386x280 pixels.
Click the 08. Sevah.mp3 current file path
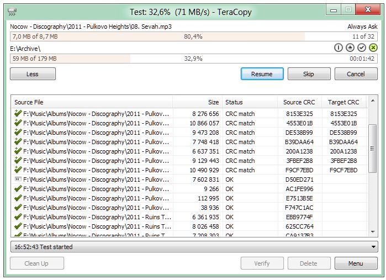coord(91,27)
